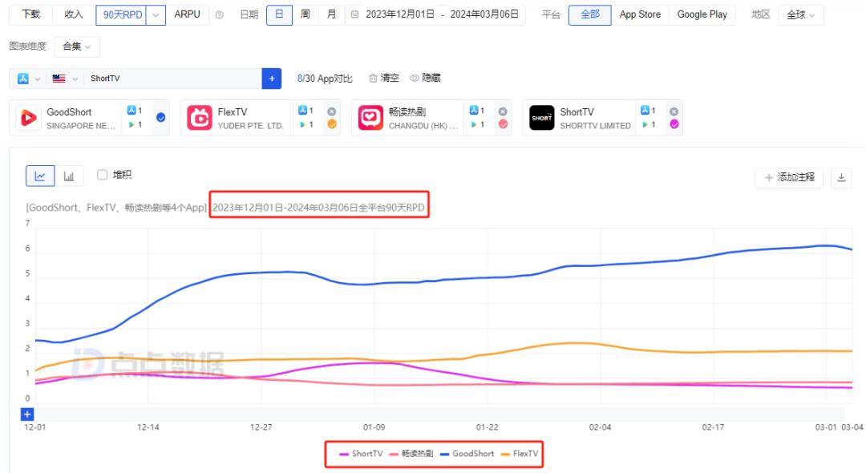Click GoodShort's Google Play rank icon
The image size is (866, 473).
[x=132, y=125]
